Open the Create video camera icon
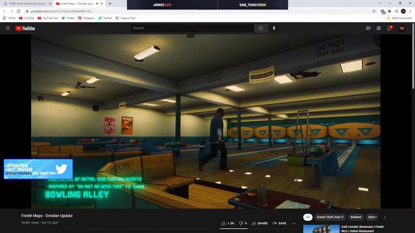 click(x=368, y=28)
